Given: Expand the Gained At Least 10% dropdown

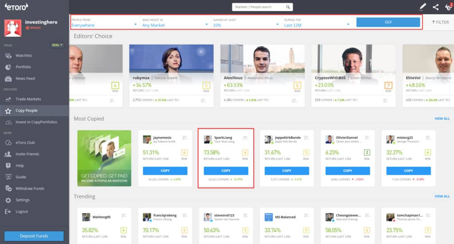Looking at the screenshot, I should pos(246,23).
